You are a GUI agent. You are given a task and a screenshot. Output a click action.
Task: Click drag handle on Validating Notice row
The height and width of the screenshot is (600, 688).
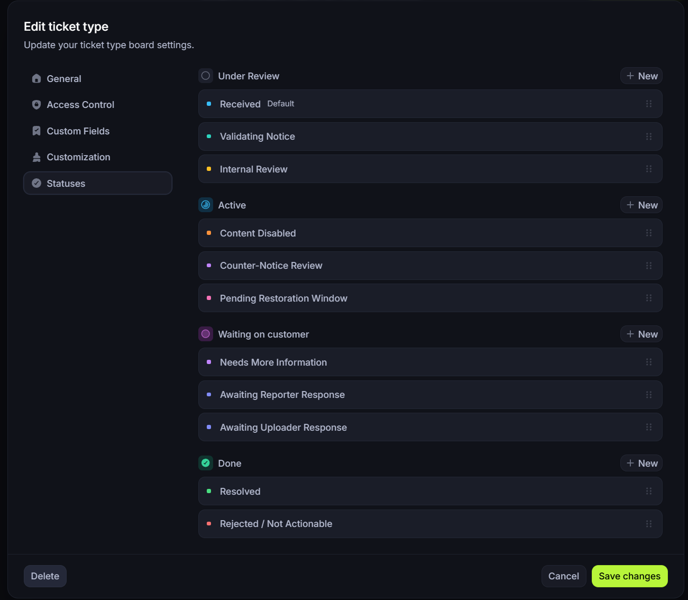point(649,137)
